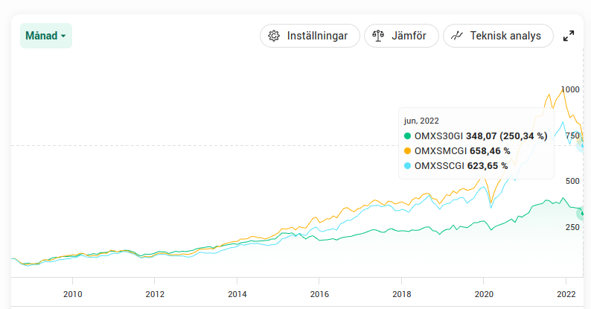Click the gear icon in Inställningar
This screenshot has width=591, height=309.
point(274,36)
